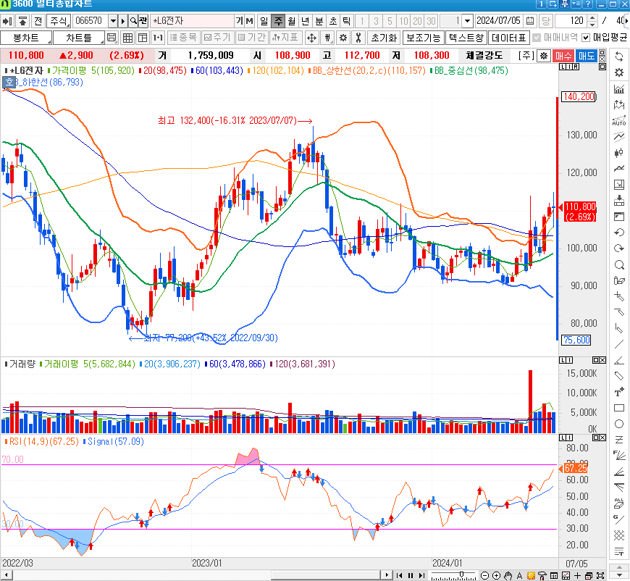
Task: Click the stock name field showing LG전자
Action: point(192,20)
